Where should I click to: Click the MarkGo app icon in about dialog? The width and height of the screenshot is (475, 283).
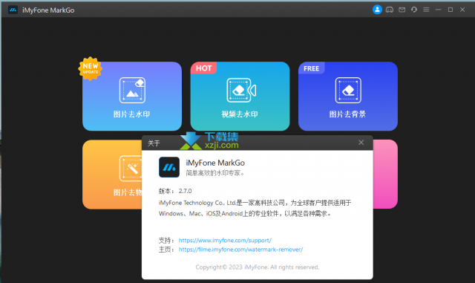pyautogui.click(x=169, y=167)
